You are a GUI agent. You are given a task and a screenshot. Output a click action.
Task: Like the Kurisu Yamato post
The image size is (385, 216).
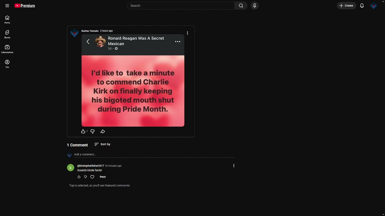tap(83, 131)
